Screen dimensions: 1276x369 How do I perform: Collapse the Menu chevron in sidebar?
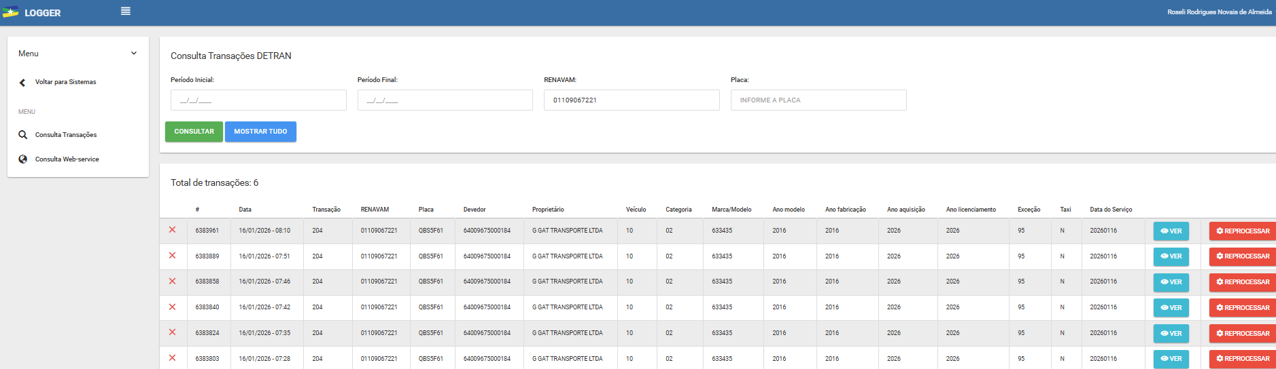(134, 54)
